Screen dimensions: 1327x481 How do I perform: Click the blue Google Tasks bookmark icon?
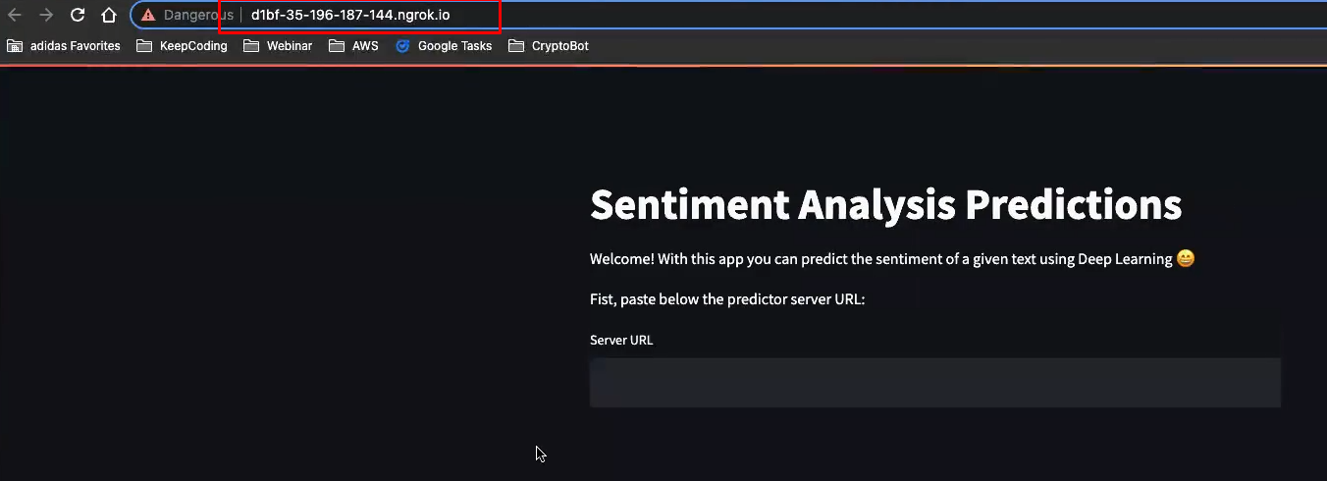click(402, 45)
